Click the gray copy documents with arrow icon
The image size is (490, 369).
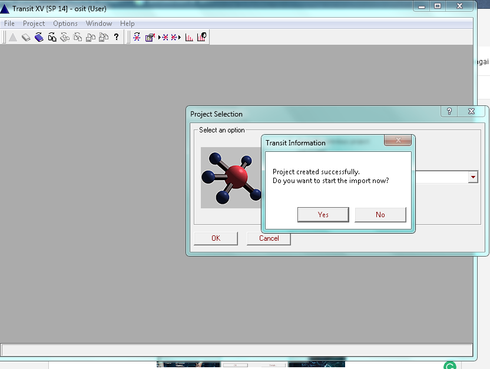pos(78,37)
